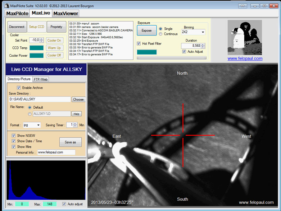This screenshot has height=211, width=281.
Task: Click the Save Directory path field
Action: (x=40, y=99)
